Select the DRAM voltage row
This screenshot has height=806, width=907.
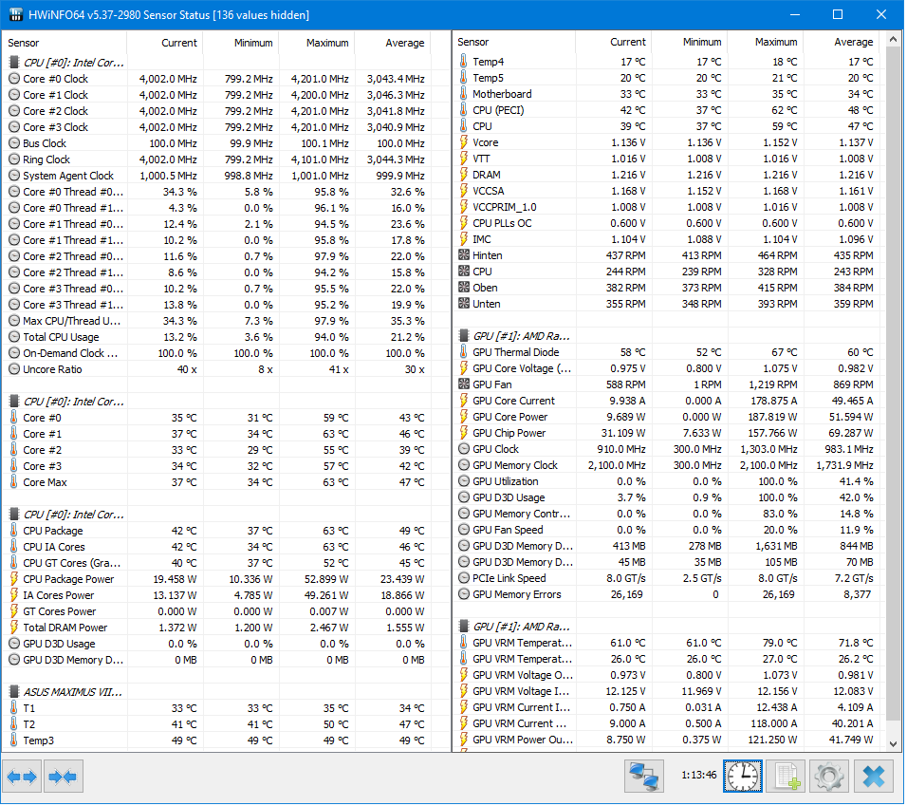666,175
